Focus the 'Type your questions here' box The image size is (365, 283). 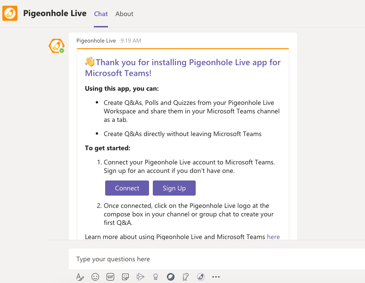click(x=217, y=259)
